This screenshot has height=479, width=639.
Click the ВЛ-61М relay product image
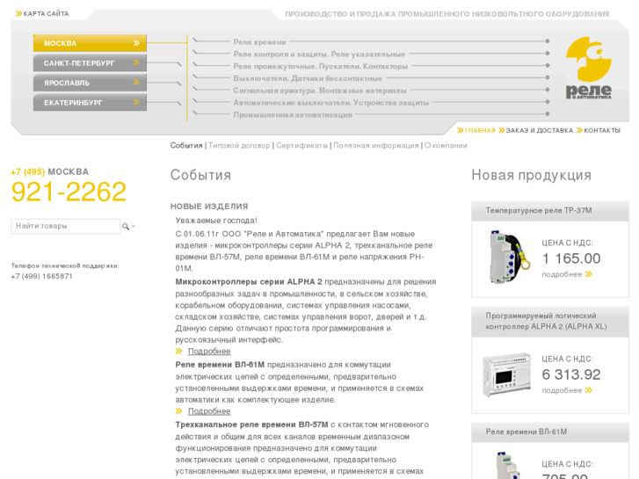pyautogui.click(x=508, y=465)
